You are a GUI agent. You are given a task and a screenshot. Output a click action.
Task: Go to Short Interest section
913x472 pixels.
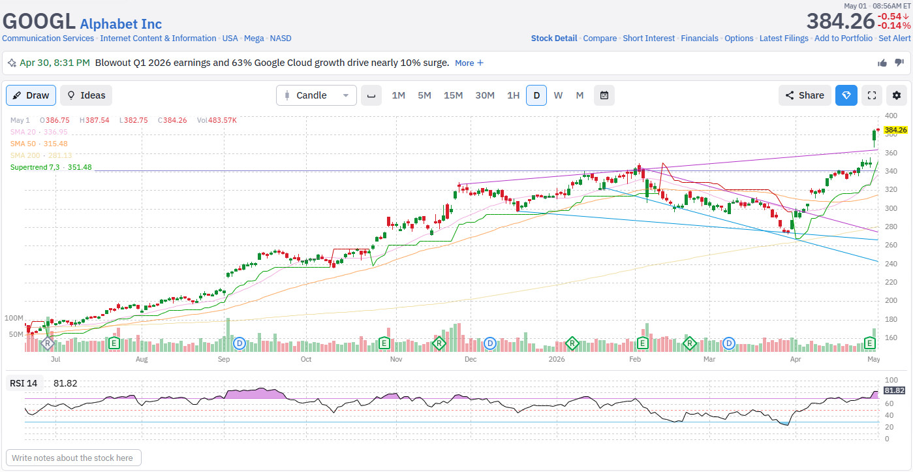tap(649, 39)
